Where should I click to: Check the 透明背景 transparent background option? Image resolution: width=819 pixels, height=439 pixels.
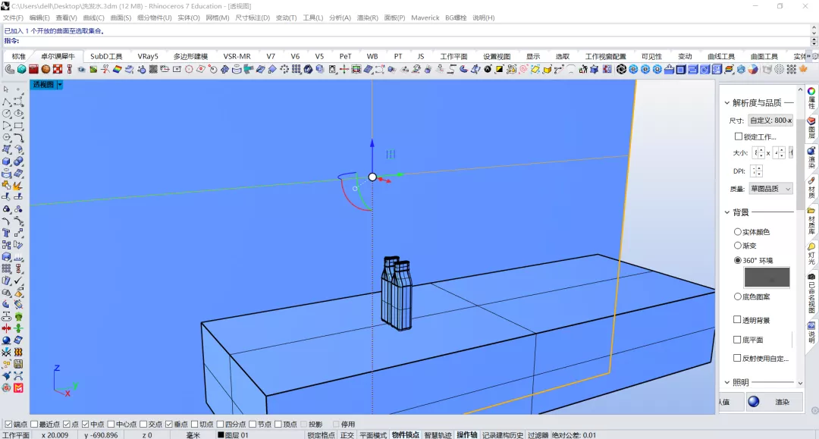click(737, 319)
